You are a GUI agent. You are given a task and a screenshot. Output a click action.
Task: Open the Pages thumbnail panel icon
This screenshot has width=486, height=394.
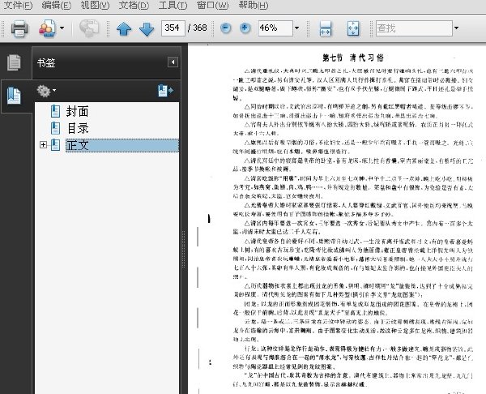15,62
